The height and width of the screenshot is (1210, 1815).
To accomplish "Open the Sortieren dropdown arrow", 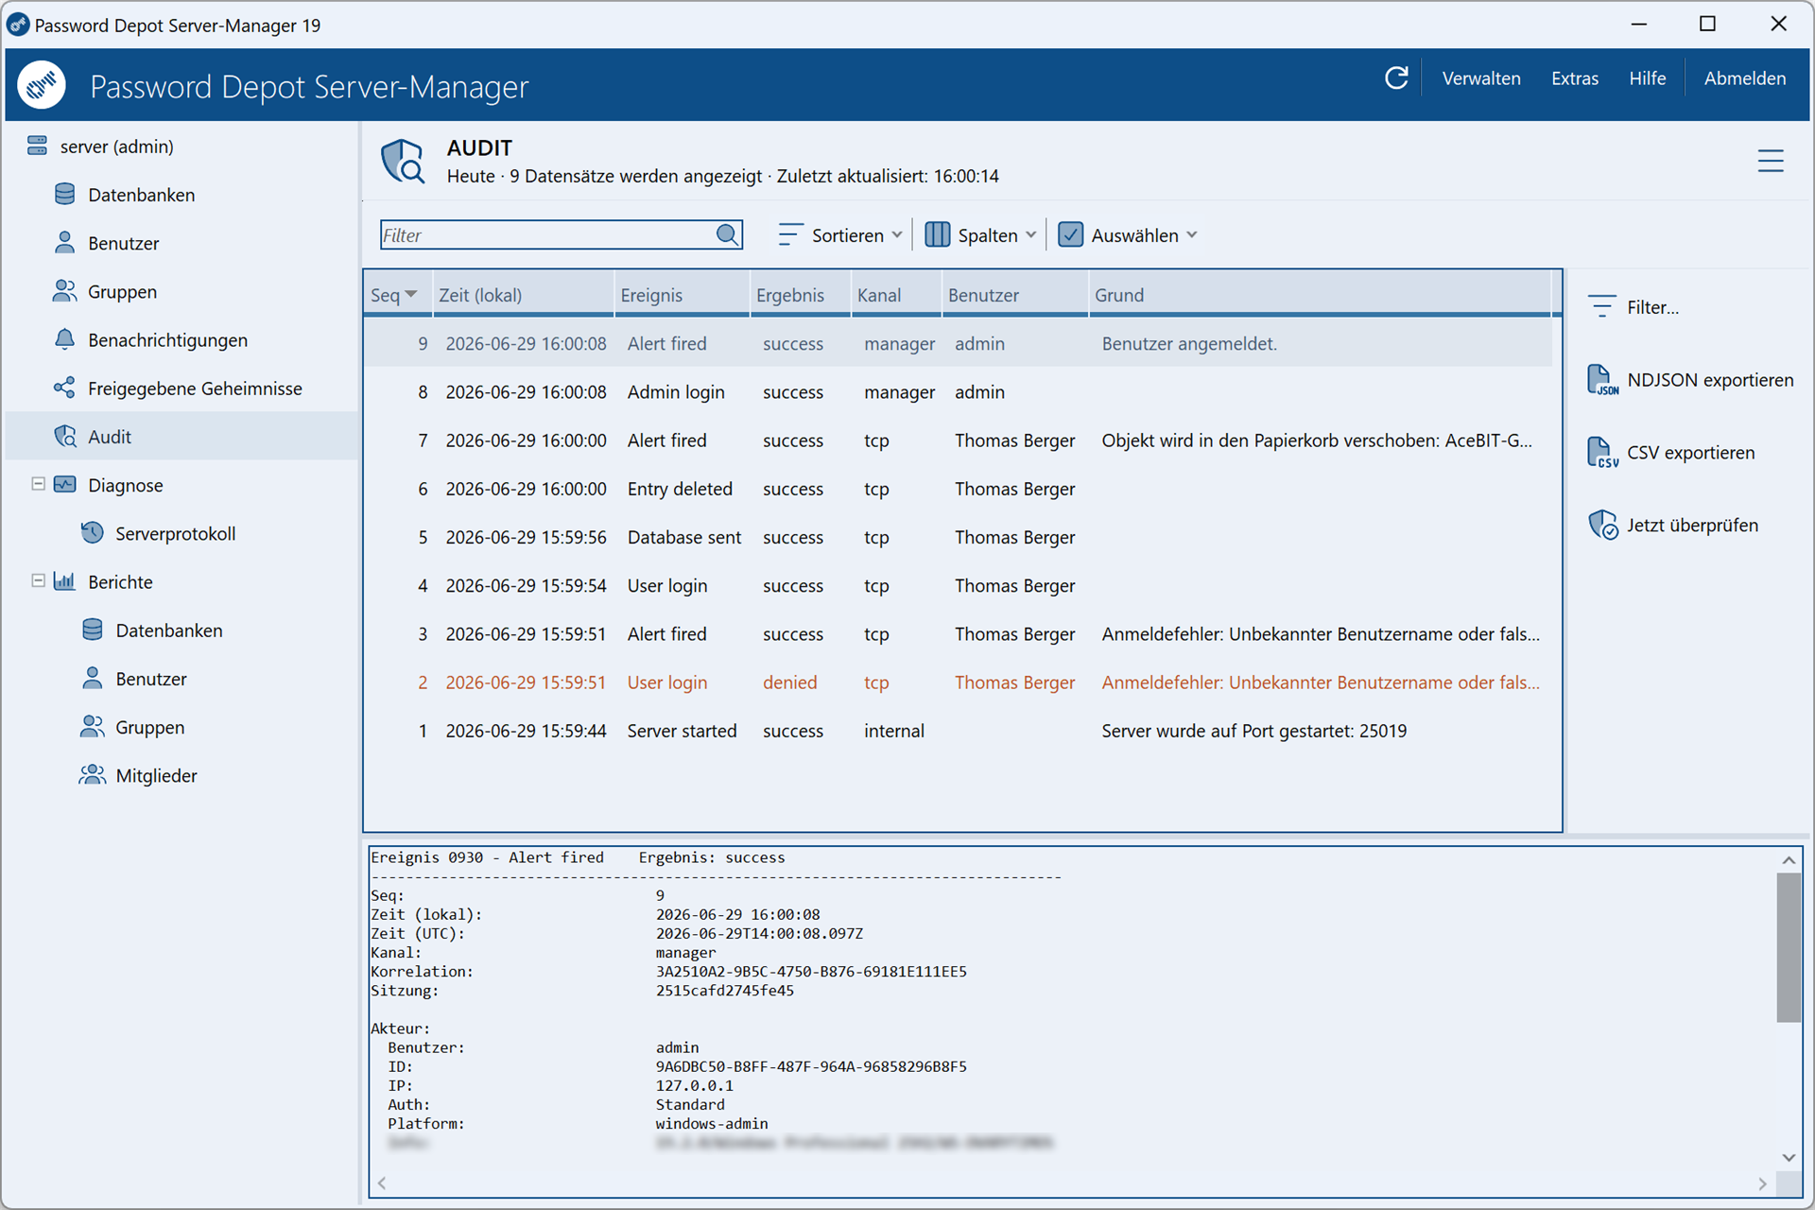I will pos(897,234).
